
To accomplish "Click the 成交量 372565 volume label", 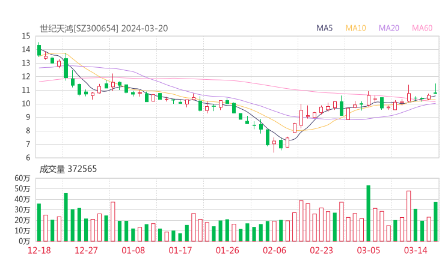I will [68, 169].
